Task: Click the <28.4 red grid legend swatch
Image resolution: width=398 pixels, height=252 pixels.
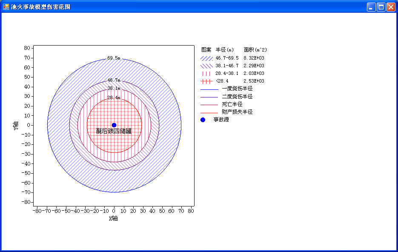Action: (x=206, y=81)
